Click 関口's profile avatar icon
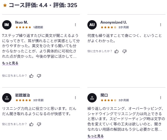Screen dimensions: 167x140 tap(92, 98)
